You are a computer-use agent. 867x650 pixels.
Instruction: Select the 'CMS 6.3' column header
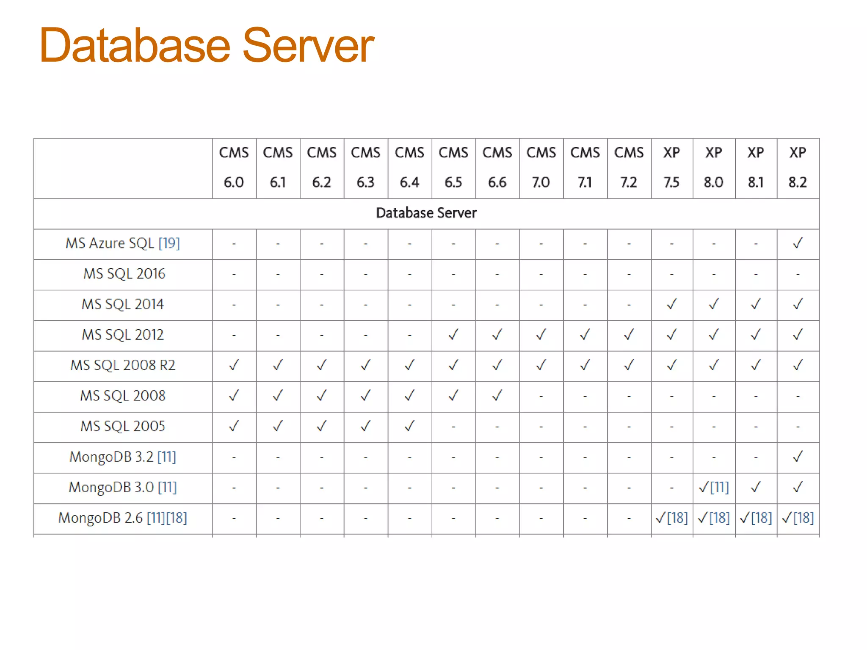click(x=366, y=168)
